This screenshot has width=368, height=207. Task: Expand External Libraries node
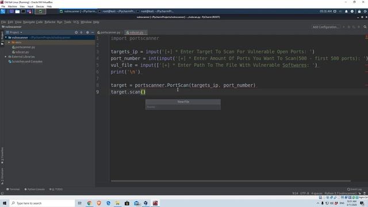click(6, 57)
